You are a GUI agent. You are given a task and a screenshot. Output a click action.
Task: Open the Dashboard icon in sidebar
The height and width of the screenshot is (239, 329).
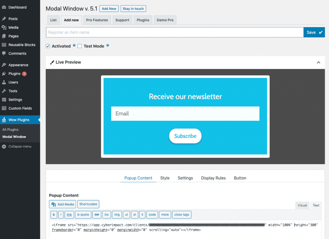point(4,7)
